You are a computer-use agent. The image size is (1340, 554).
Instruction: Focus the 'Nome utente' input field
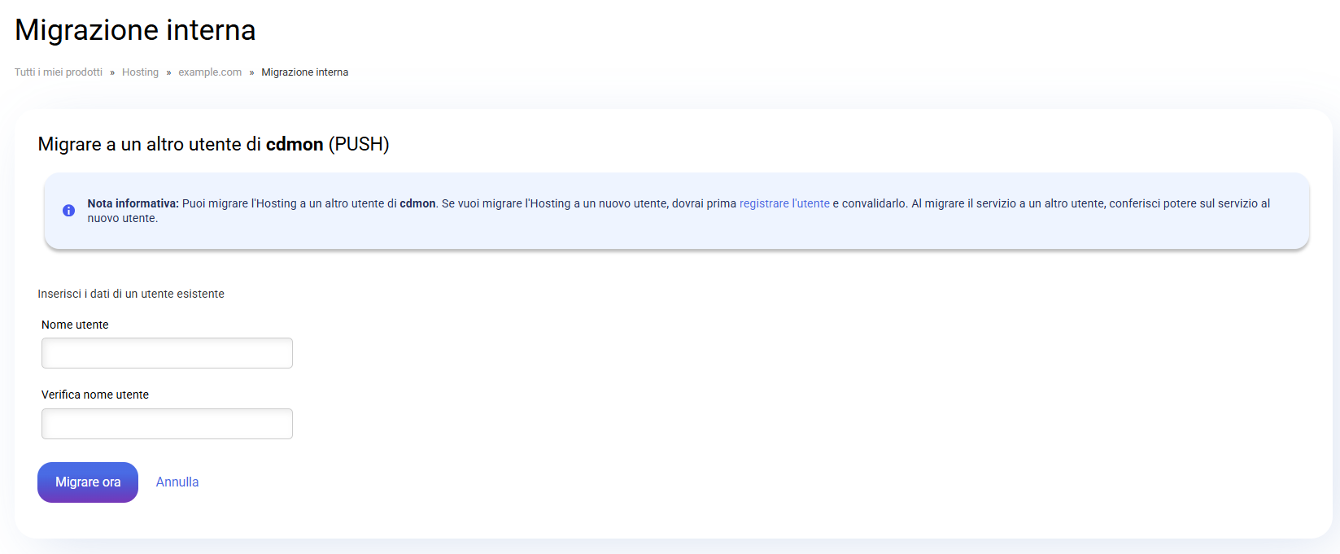click(x=167, y=353)
